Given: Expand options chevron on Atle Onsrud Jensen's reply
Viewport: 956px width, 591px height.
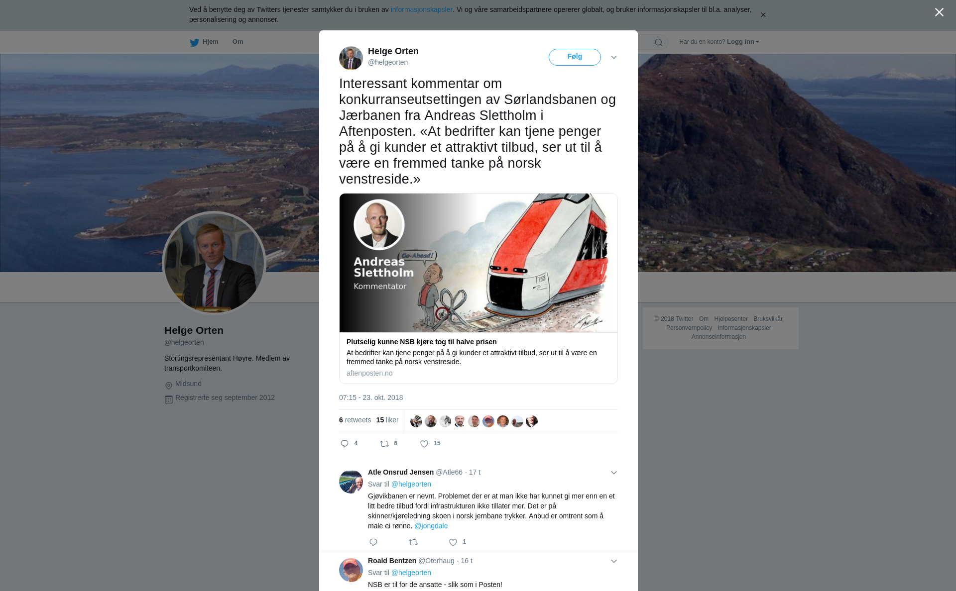Looking at the screenshot, I should click(614, 473).
